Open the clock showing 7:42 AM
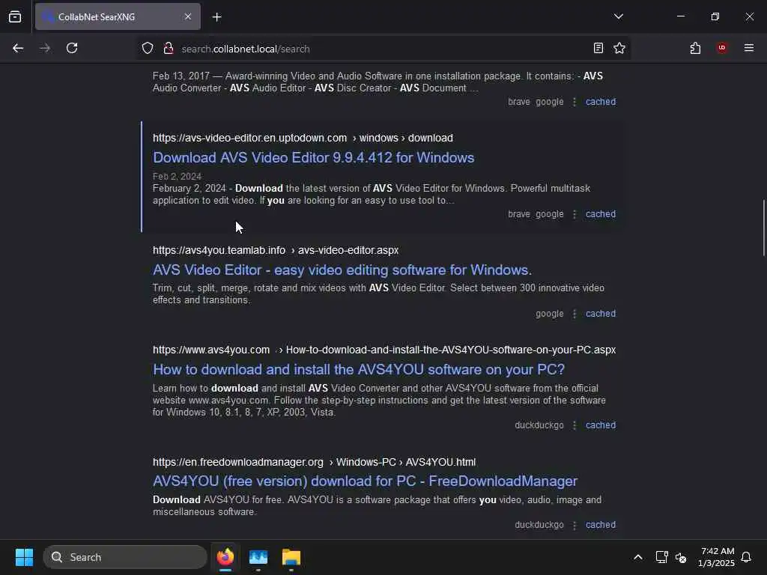767x575 pixels. tap(717, 557)
